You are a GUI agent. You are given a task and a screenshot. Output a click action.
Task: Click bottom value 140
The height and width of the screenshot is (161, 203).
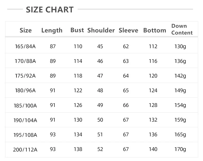153,149
